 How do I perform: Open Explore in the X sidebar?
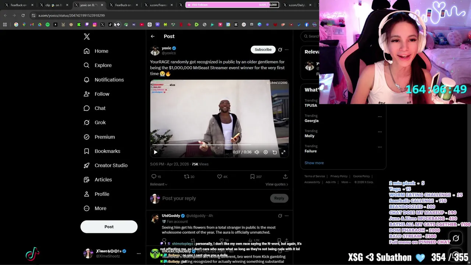98,65
